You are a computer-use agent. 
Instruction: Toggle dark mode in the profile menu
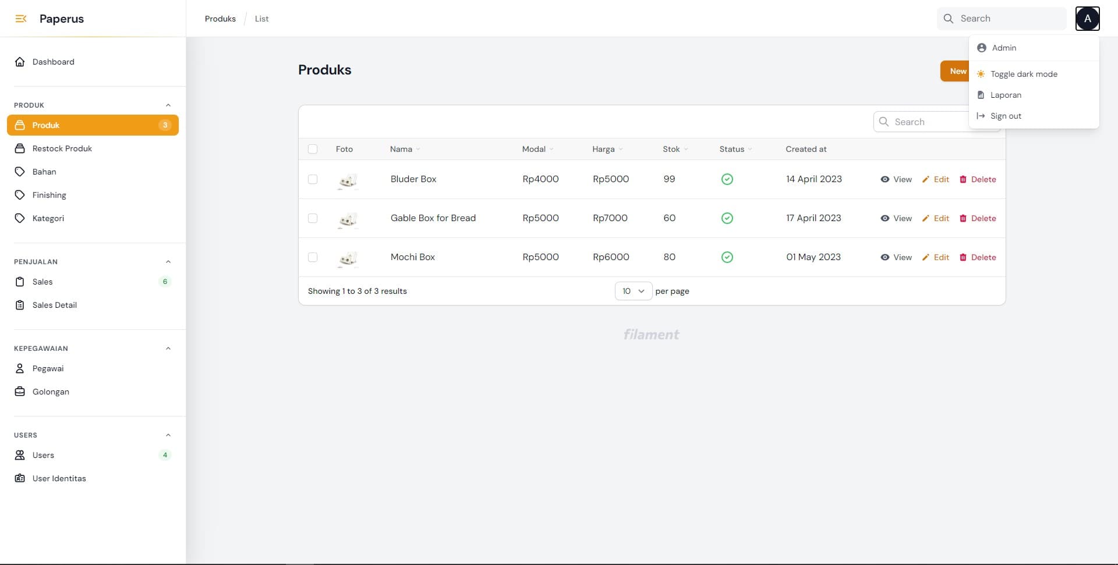(1024, 74)
